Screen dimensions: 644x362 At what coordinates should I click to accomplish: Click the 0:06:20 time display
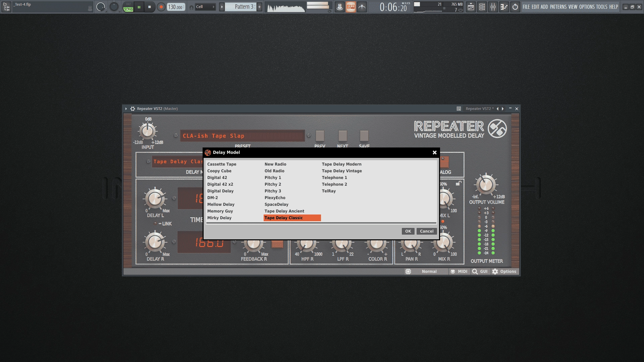[x=393, y=7]
